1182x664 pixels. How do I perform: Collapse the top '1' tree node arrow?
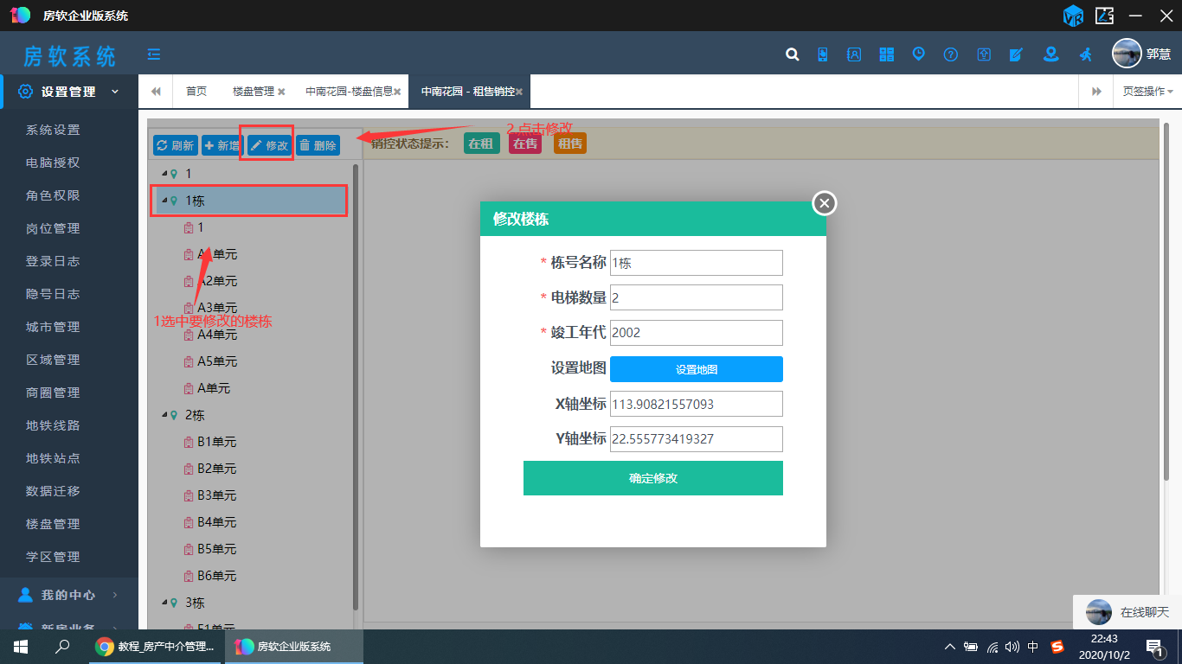[165, 174]
